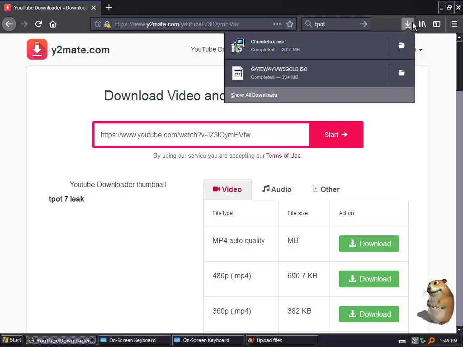Image resolution: width=463 pixels, height=347 pixels.
Task: Switch to first On-Screen Keyboard taskbar item
Action: [135, 341]
